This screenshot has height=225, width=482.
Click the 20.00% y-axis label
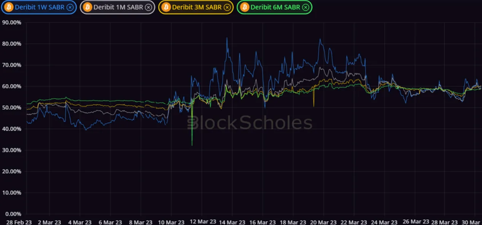click(11, 171)
